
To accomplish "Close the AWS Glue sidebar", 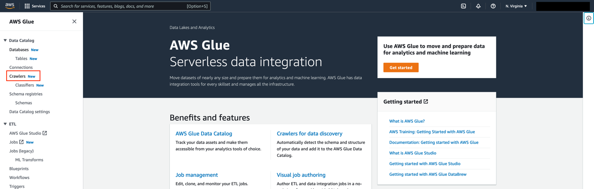I will click(x=74, y=22).
